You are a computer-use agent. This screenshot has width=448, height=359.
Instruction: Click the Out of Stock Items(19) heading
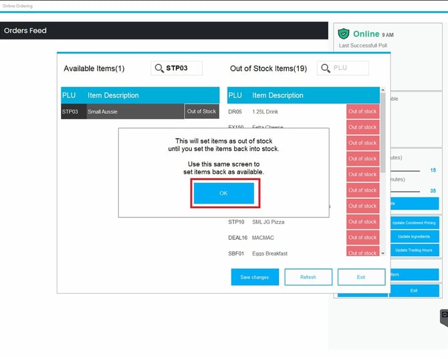click(269, 69)
